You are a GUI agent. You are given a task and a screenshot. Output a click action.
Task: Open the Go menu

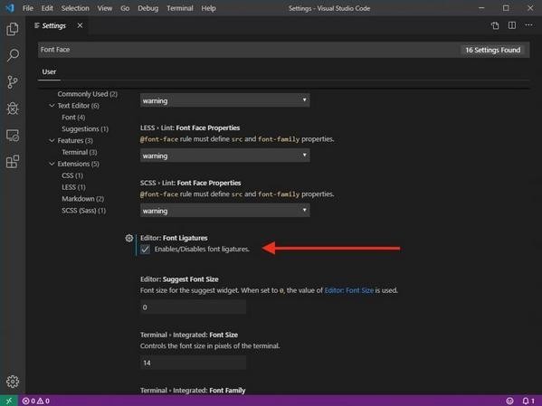click(125, 8)
